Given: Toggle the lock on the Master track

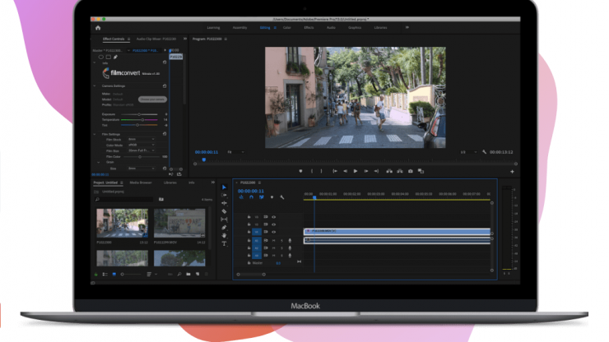Looking at the screenshot, I should coord(249,262).
